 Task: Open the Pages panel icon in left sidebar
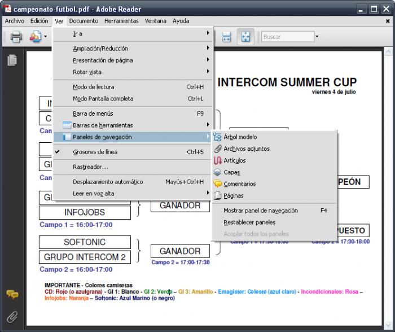click(x=12, y=60)
